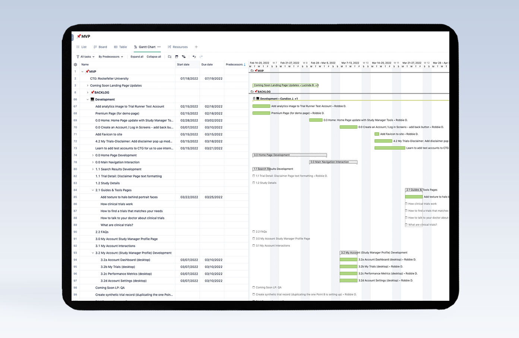This screenshot has width=519, height=338.
Task: Click green bar for 3.2d Account Settings
Action: coord(348,280)
